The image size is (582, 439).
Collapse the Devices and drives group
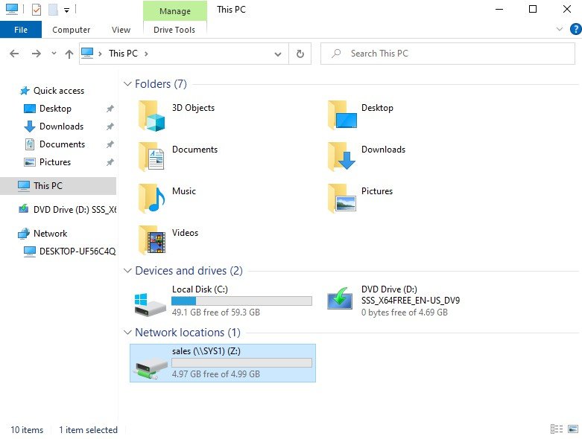pyautogui.click(x=127, y=271)
